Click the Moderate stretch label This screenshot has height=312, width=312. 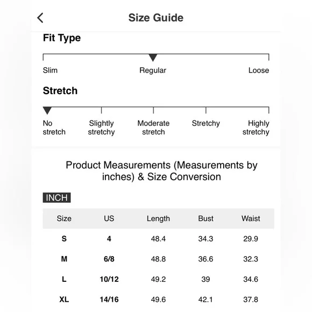tap(153, 127)
